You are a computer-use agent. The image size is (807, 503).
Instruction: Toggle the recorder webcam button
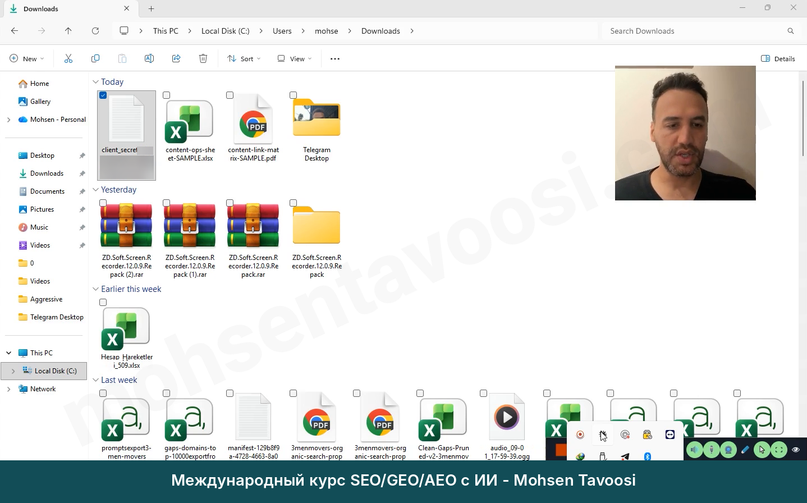pyautogui.click(x=728, y=450)
